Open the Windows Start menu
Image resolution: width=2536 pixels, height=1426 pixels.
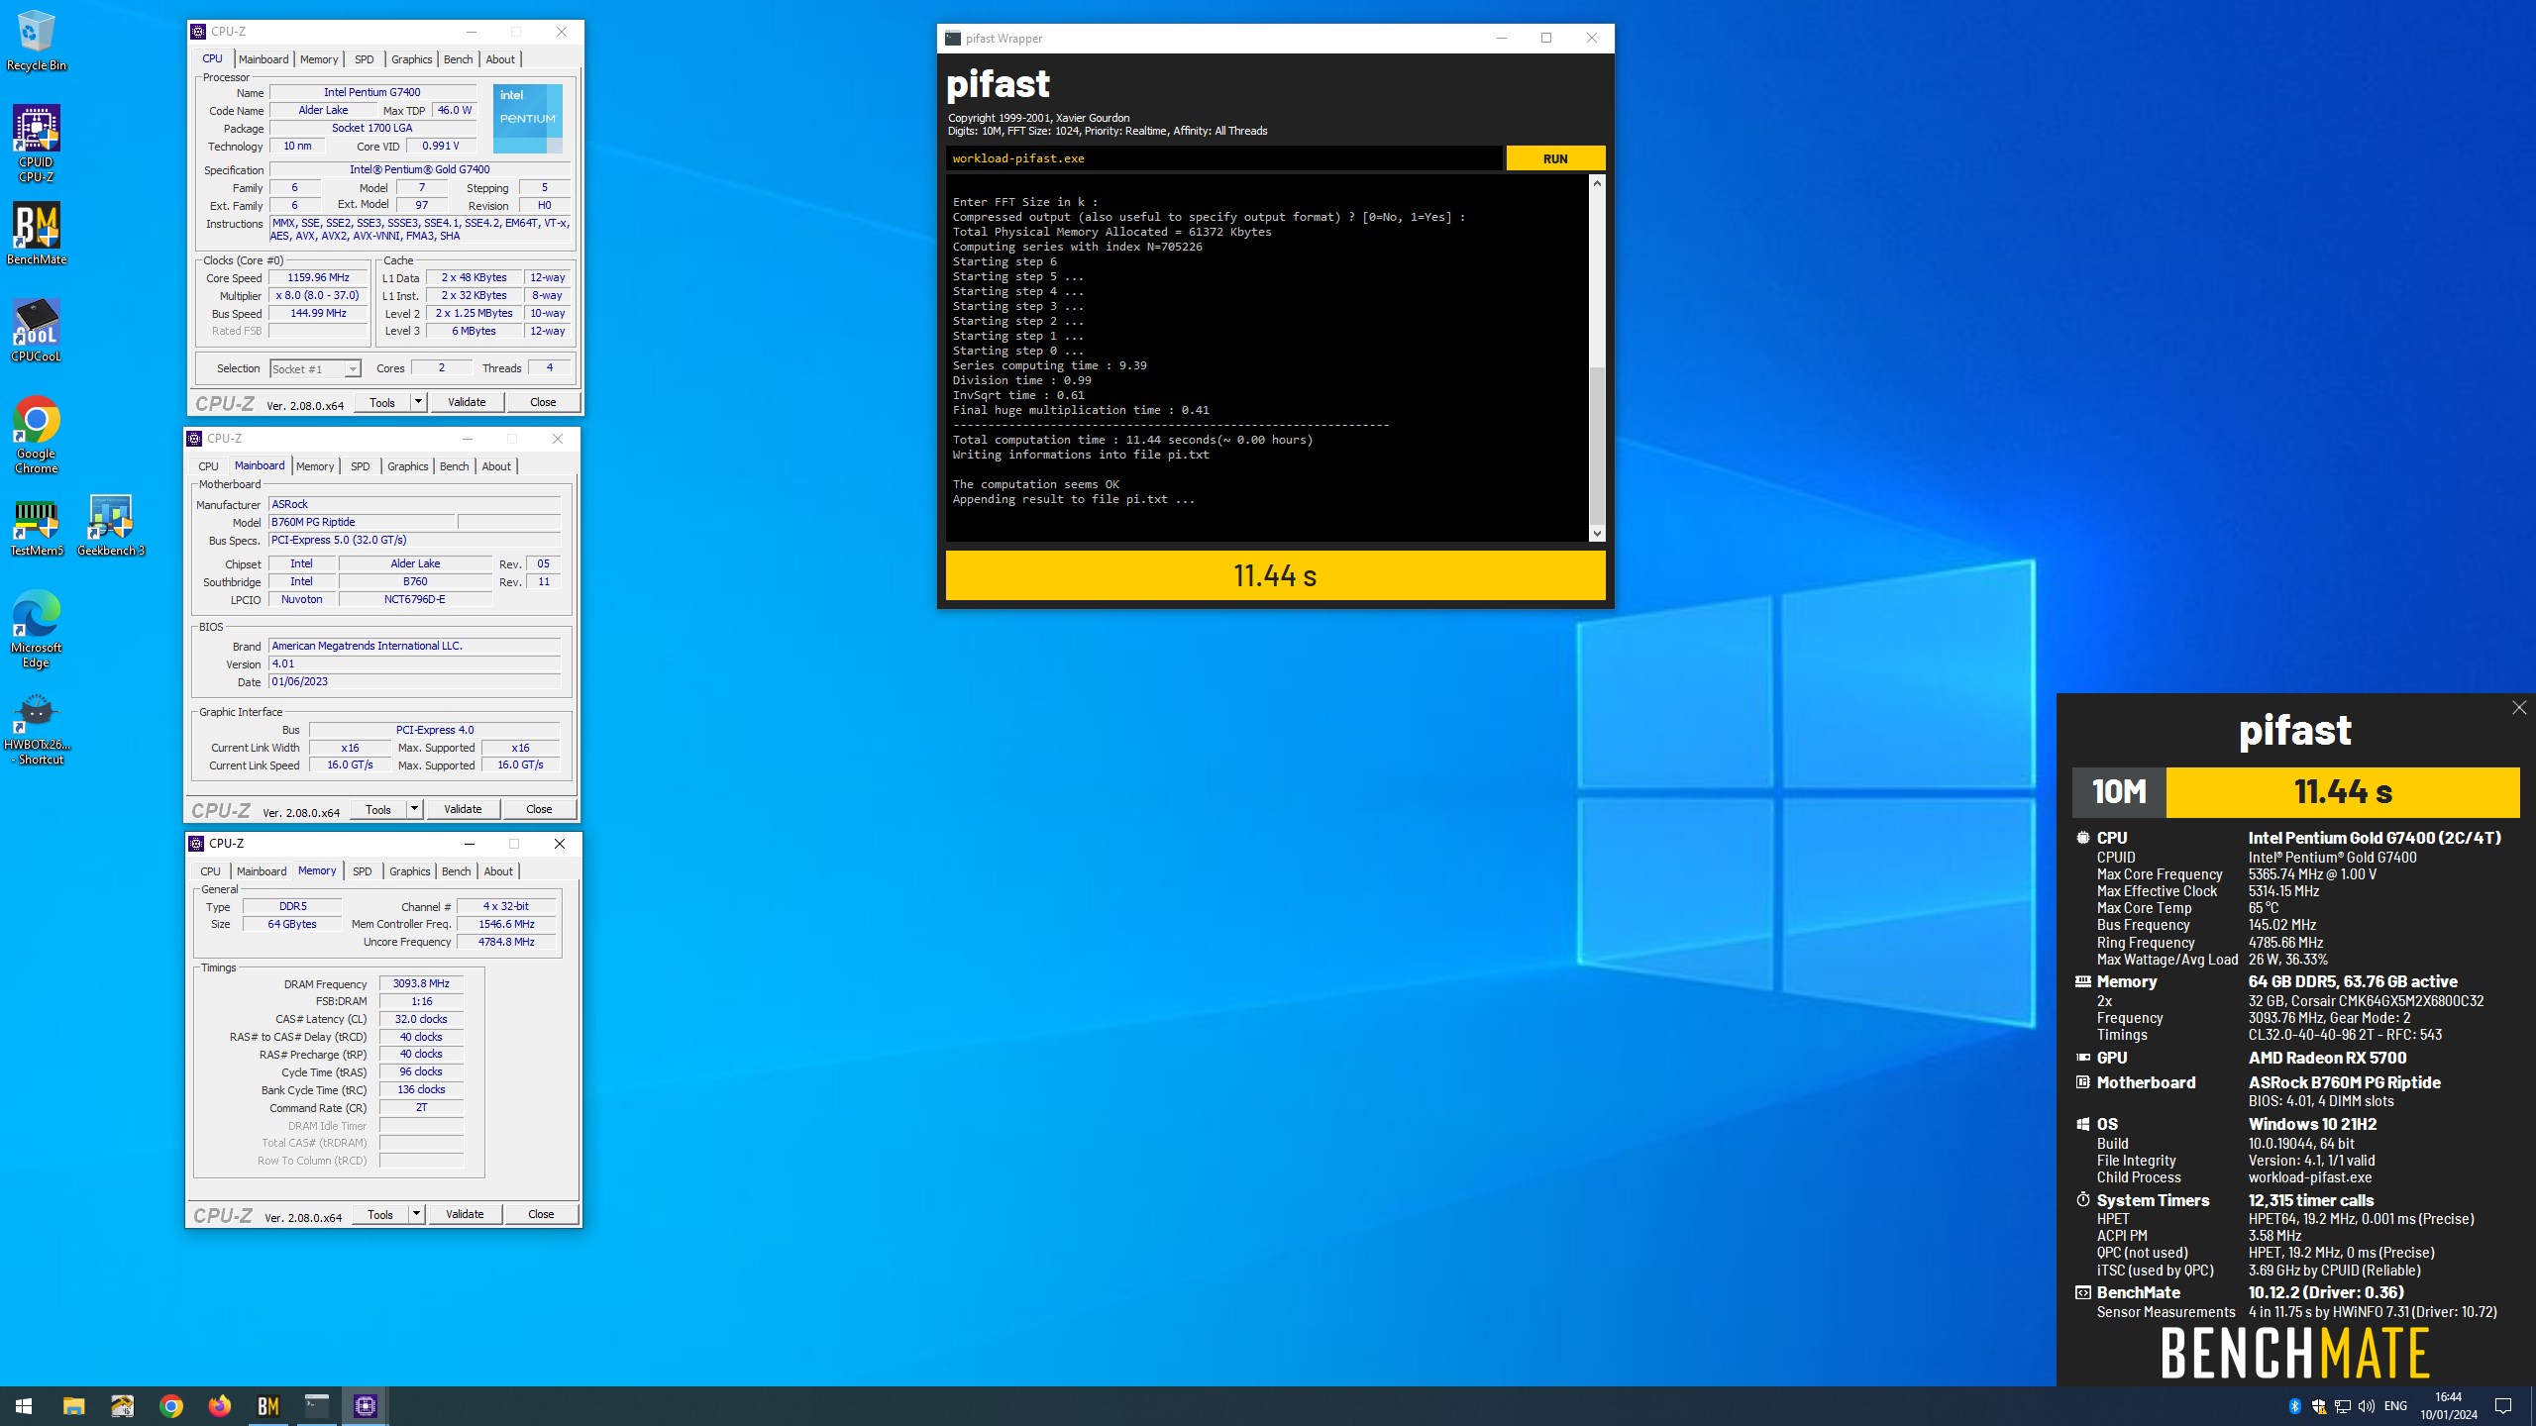[24, 1406]
